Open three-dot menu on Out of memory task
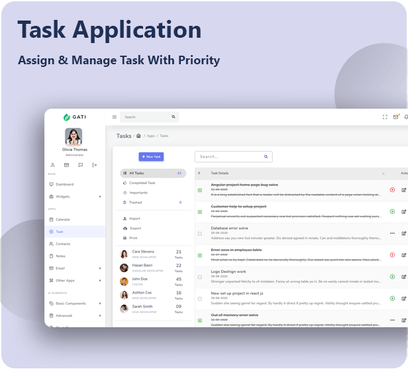408x371 pixels. coord(392,320)
